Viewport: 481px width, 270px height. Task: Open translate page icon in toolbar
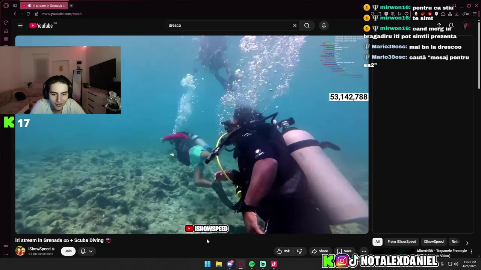[x=393, y=14]
